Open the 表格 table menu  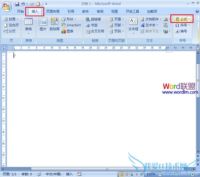coord(28,26)
